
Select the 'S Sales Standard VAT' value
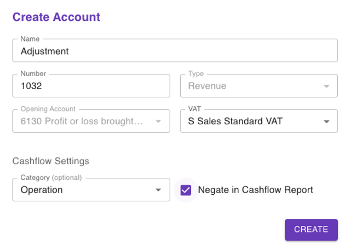point(235,121)
